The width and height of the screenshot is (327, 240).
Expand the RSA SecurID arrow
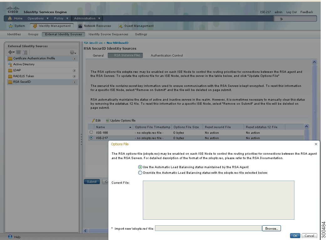click(74, 82)
